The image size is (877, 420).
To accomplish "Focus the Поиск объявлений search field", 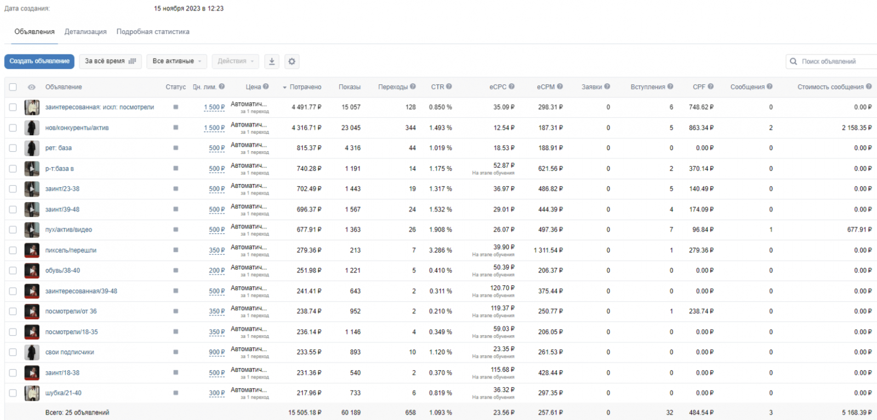I will (832, 61).
